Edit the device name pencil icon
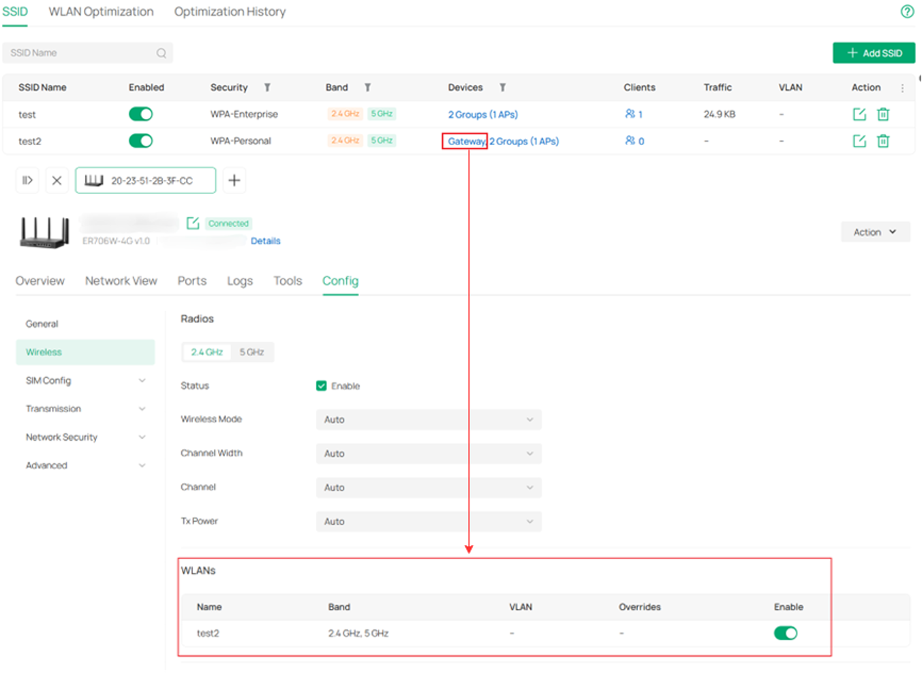 193,223
